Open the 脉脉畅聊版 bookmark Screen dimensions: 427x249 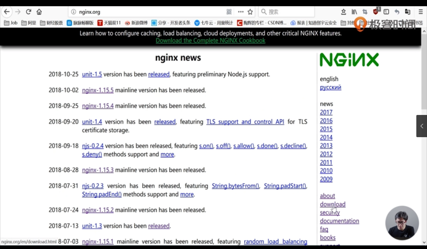(x=81, y=23)
